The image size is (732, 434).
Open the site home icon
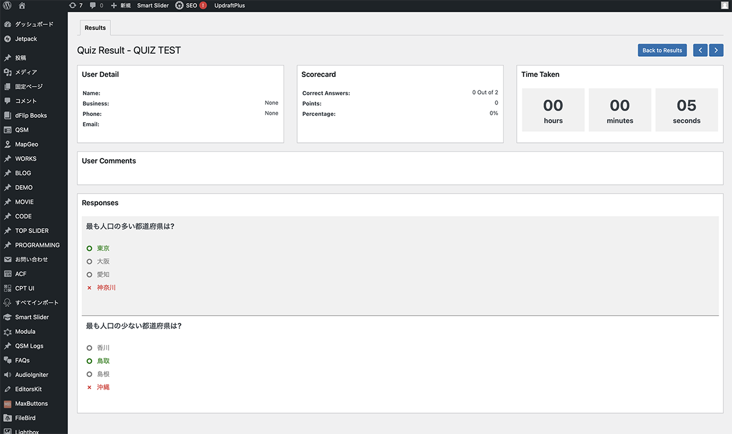[x=22, y=5]
